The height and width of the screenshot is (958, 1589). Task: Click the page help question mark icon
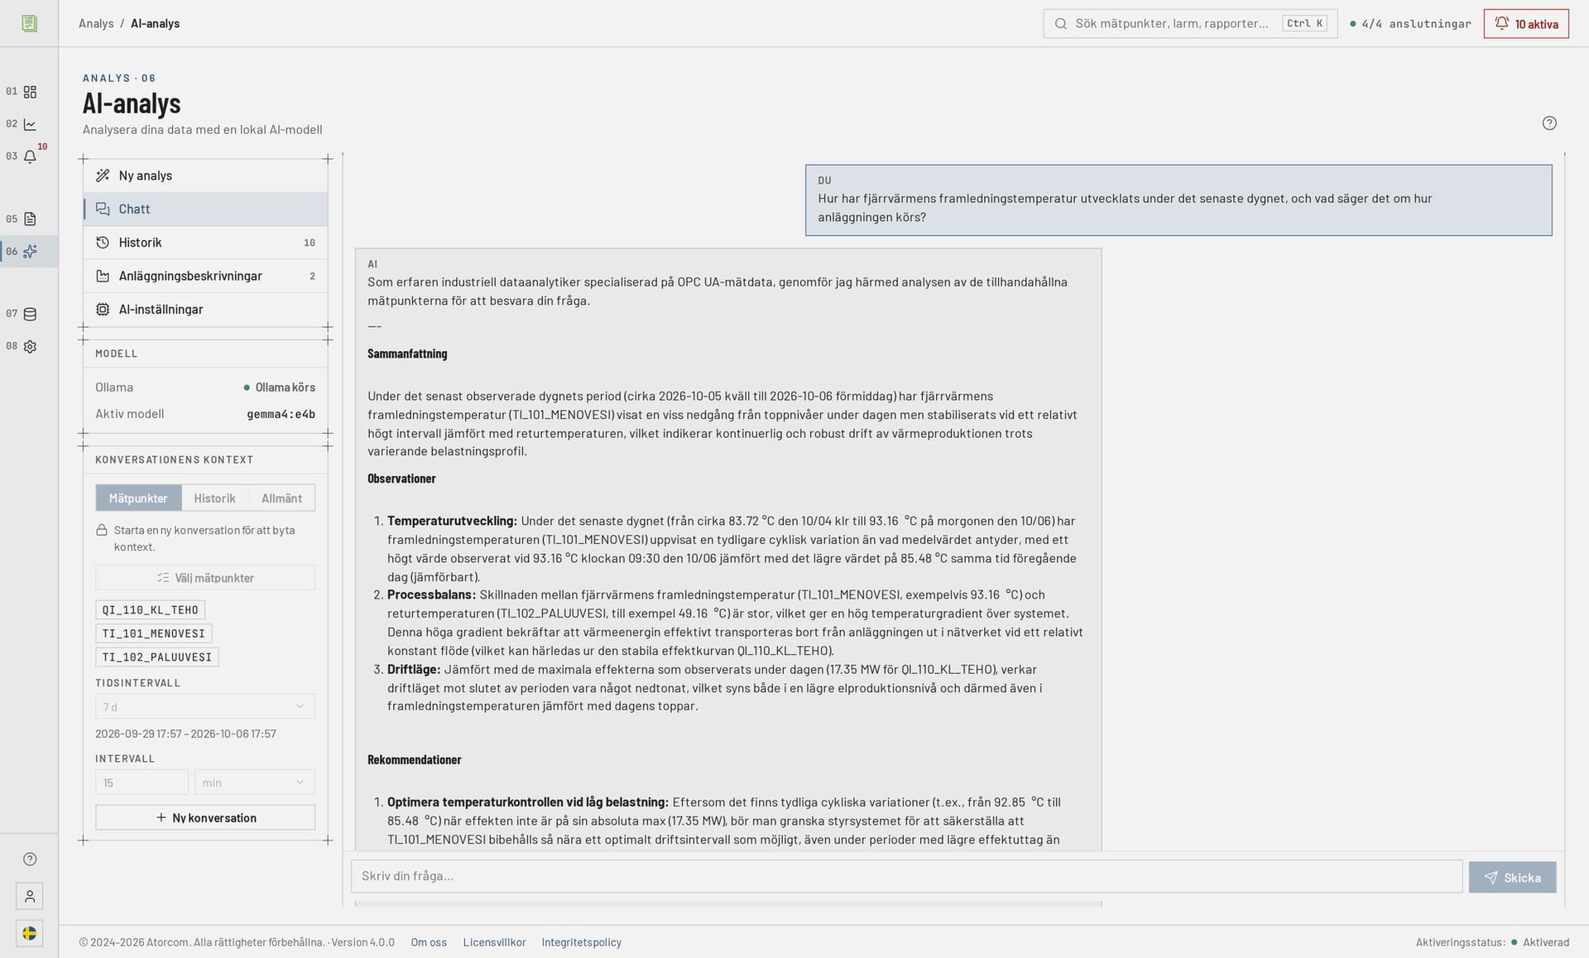1549,123
